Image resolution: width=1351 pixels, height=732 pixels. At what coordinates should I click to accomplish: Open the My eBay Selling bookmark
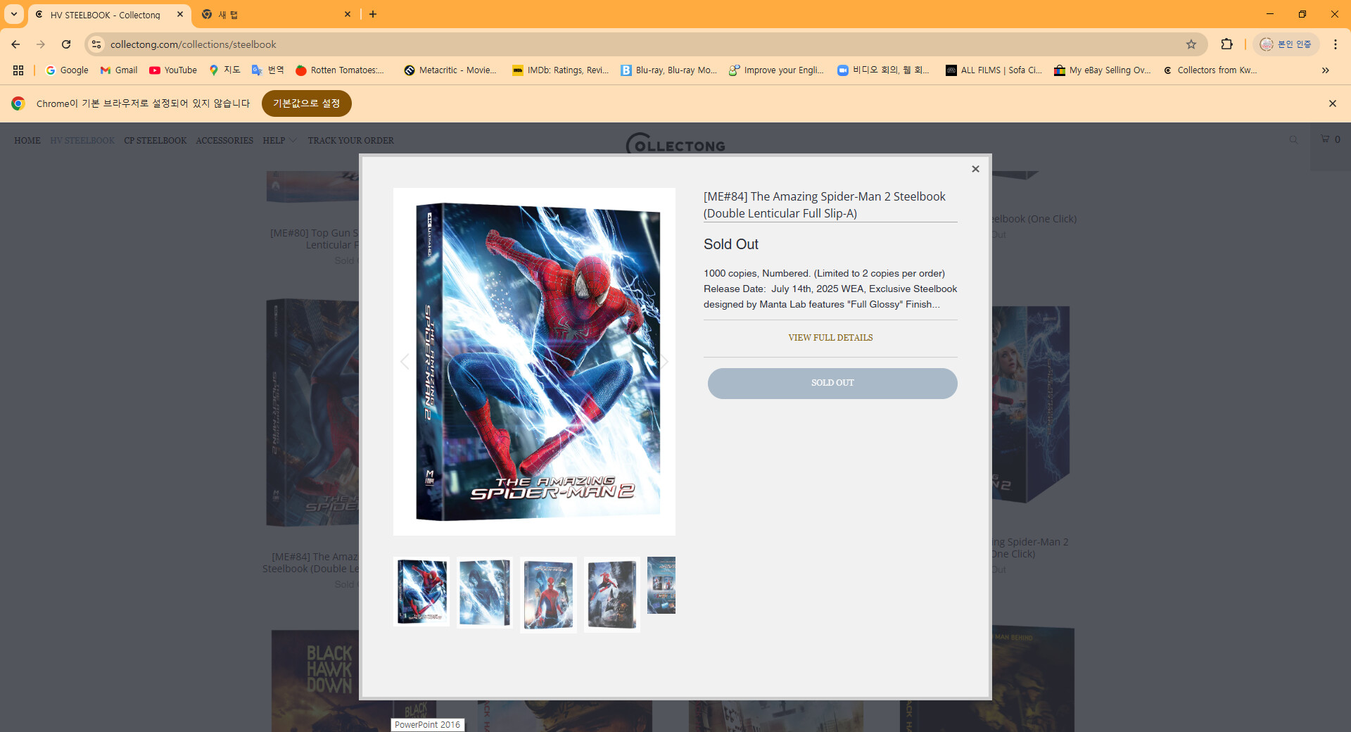(x=1102, y=70)
